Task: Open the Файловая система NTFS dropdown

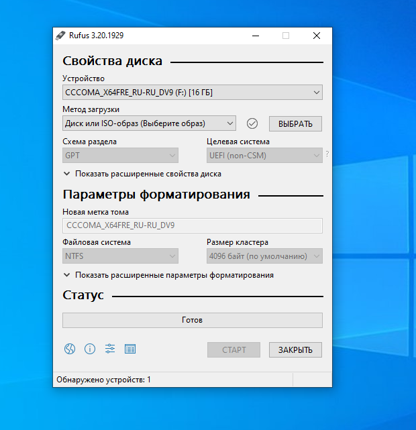Action: coord(120,256)
